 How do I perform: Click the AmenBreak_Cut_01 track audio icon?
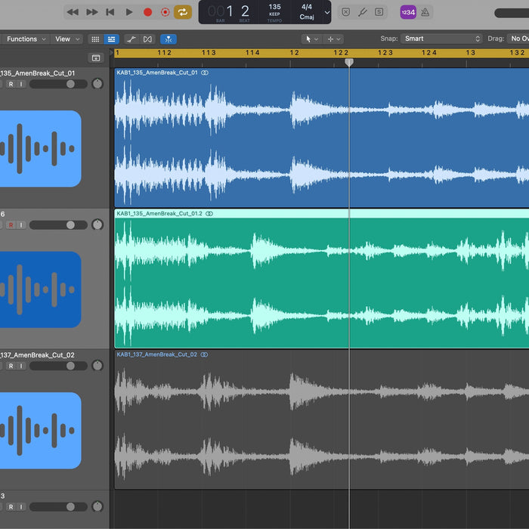(40, 148)
